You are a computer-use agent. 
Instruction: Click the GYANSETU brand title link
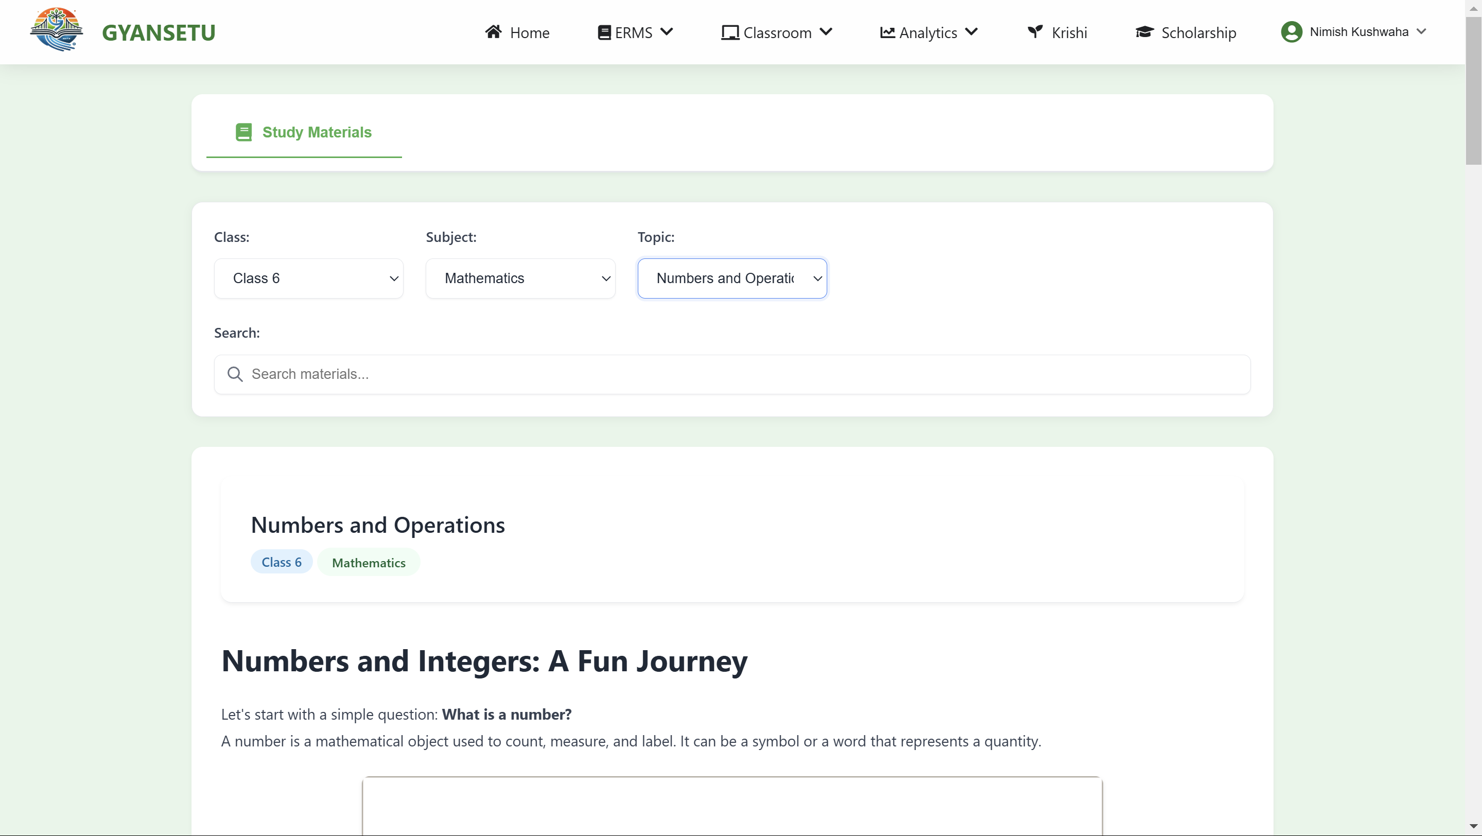[158, 33]
